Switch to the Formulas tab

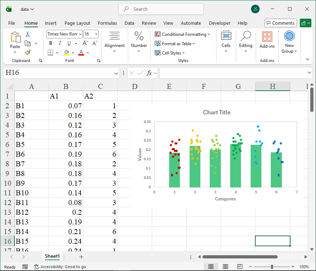[x=107, y=23]
